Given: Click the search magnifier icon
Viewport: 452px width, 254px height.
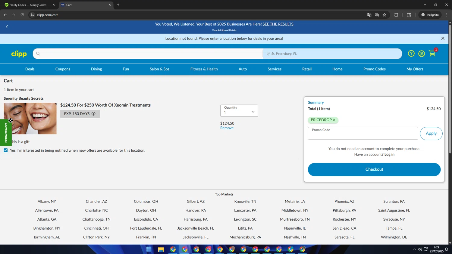Looking at the screenshot, I should 38,54.
